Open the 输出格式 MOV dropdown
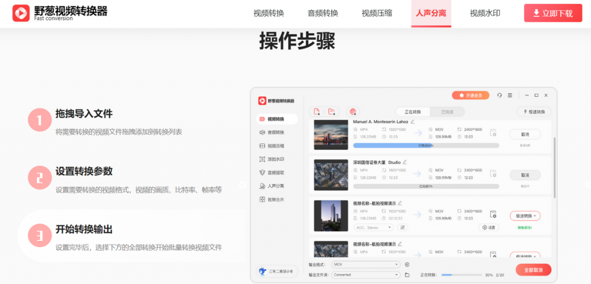 pyautogui.click(x=365, y=264)
